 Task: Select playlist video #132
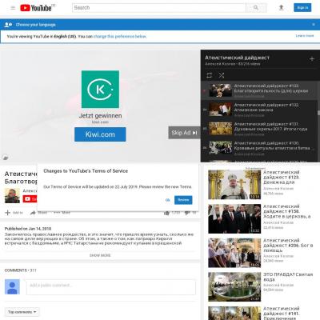260,110
